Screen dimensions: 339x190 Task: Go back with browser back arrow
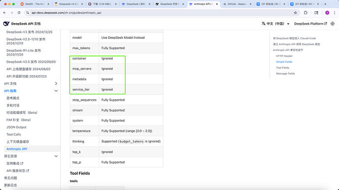[x=4, y=13]
